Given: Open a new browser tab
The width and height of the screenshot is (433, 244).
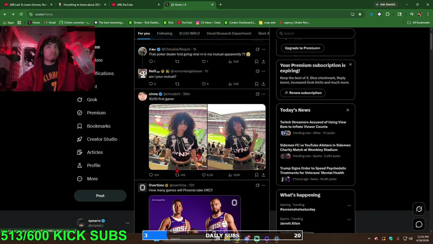Looking at the screenshot, I should point(221,5).
